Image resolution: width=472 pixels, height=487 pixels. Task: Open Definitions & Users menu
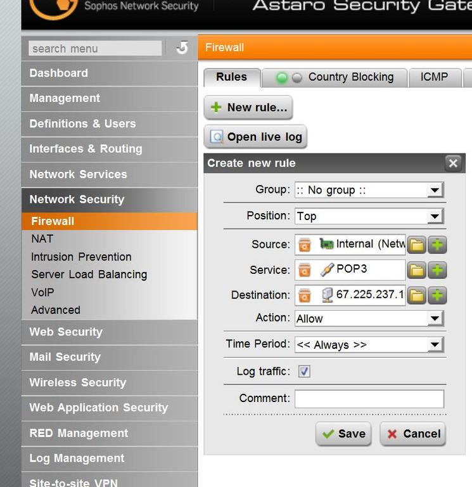pos(109,124)
